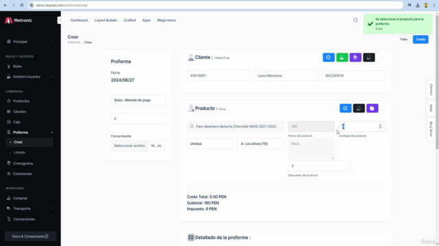Expand the Productos sidebar menu
The width and height of the screenshot is (439, 246).
tap(29, 101)
